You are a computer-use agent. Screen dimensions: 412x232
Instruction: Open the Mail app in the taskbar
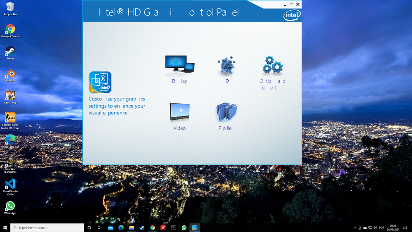(x=111, y=227)
